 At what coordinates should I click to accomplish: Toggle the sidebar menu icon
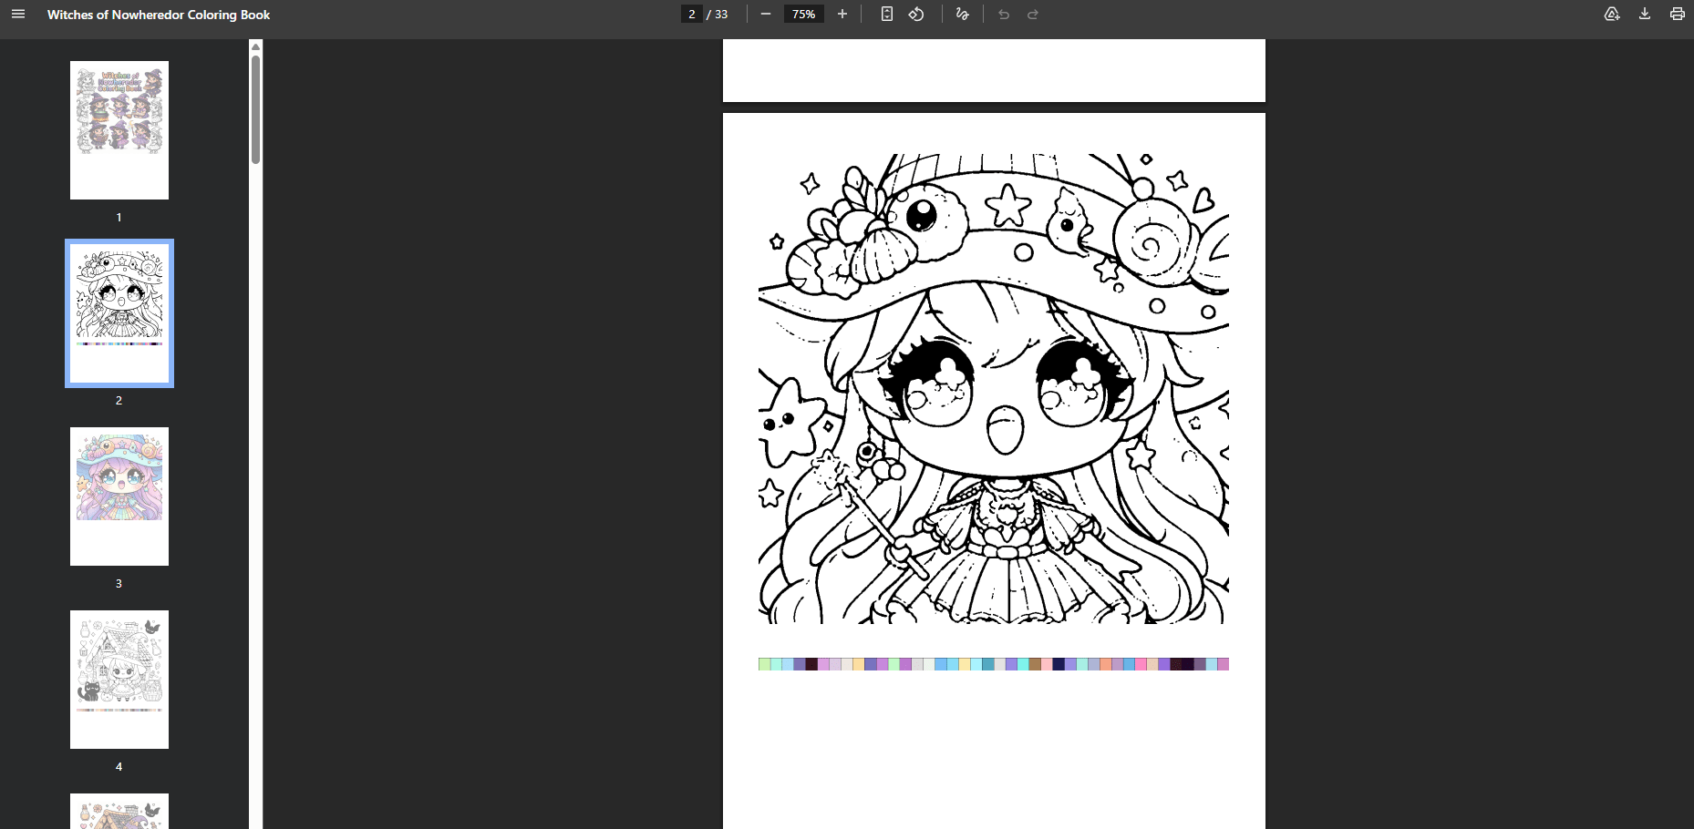[x=18, y=15]
